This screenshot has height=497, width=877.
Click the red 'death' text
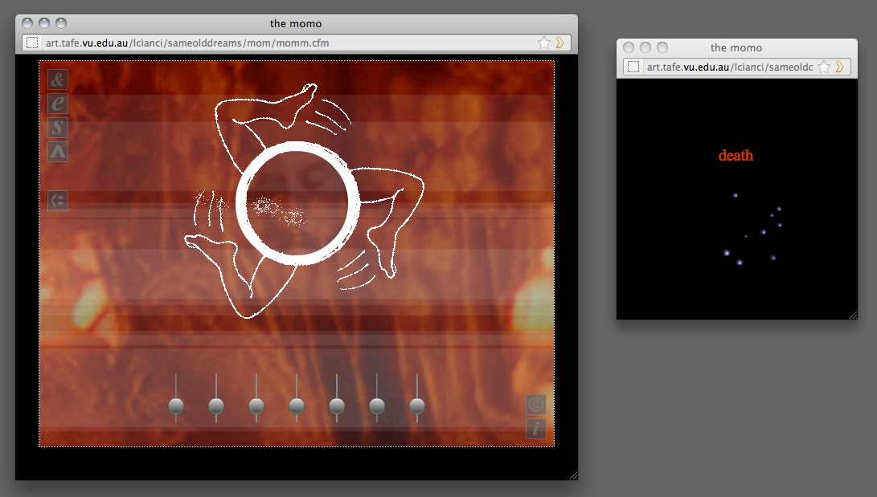tap(736, 155)
